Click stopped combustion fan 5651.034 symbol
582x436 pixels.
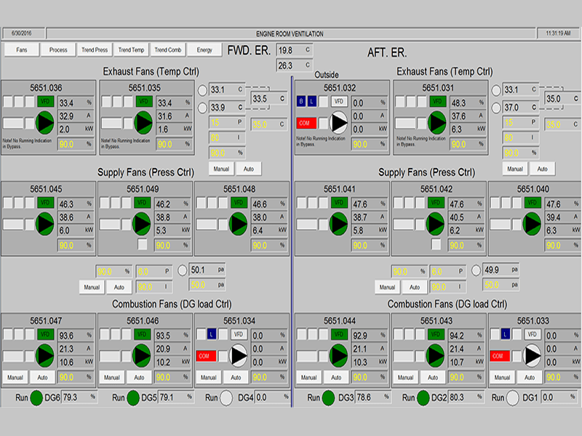tap(239, 355)
